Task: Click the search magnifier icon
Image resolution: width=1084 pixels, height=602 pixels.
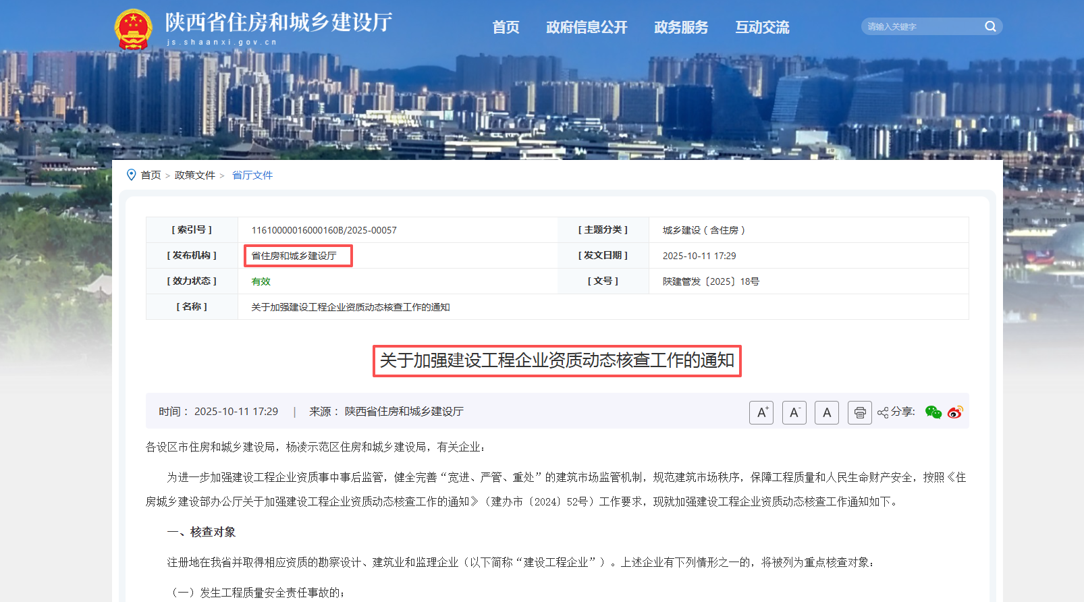Action: (x=990, y=26)
